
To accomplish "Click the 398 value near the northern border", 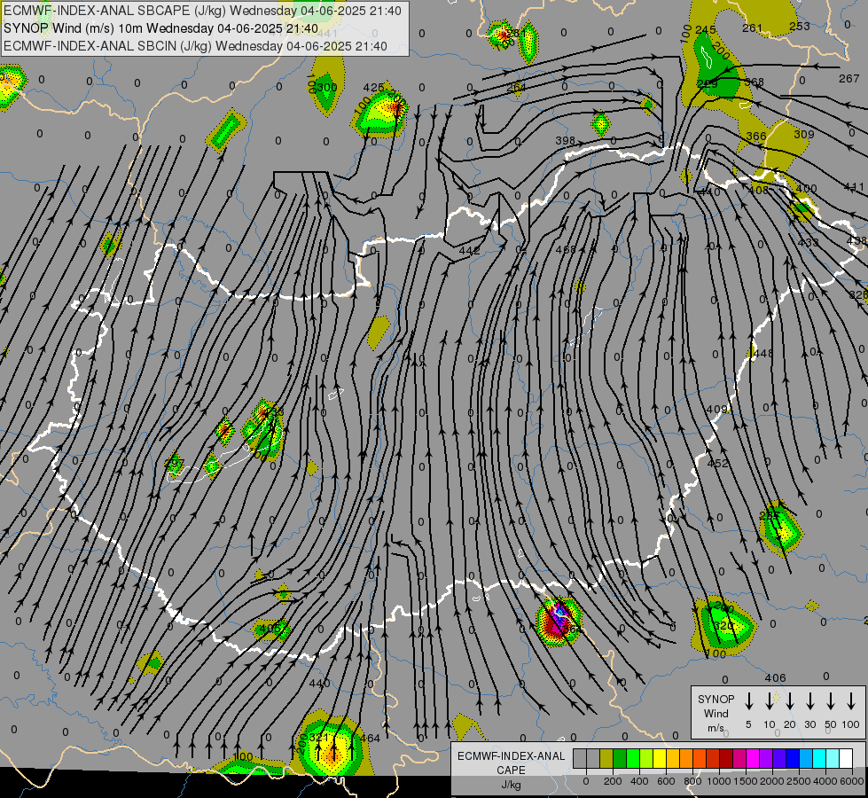I will (565, 141).
